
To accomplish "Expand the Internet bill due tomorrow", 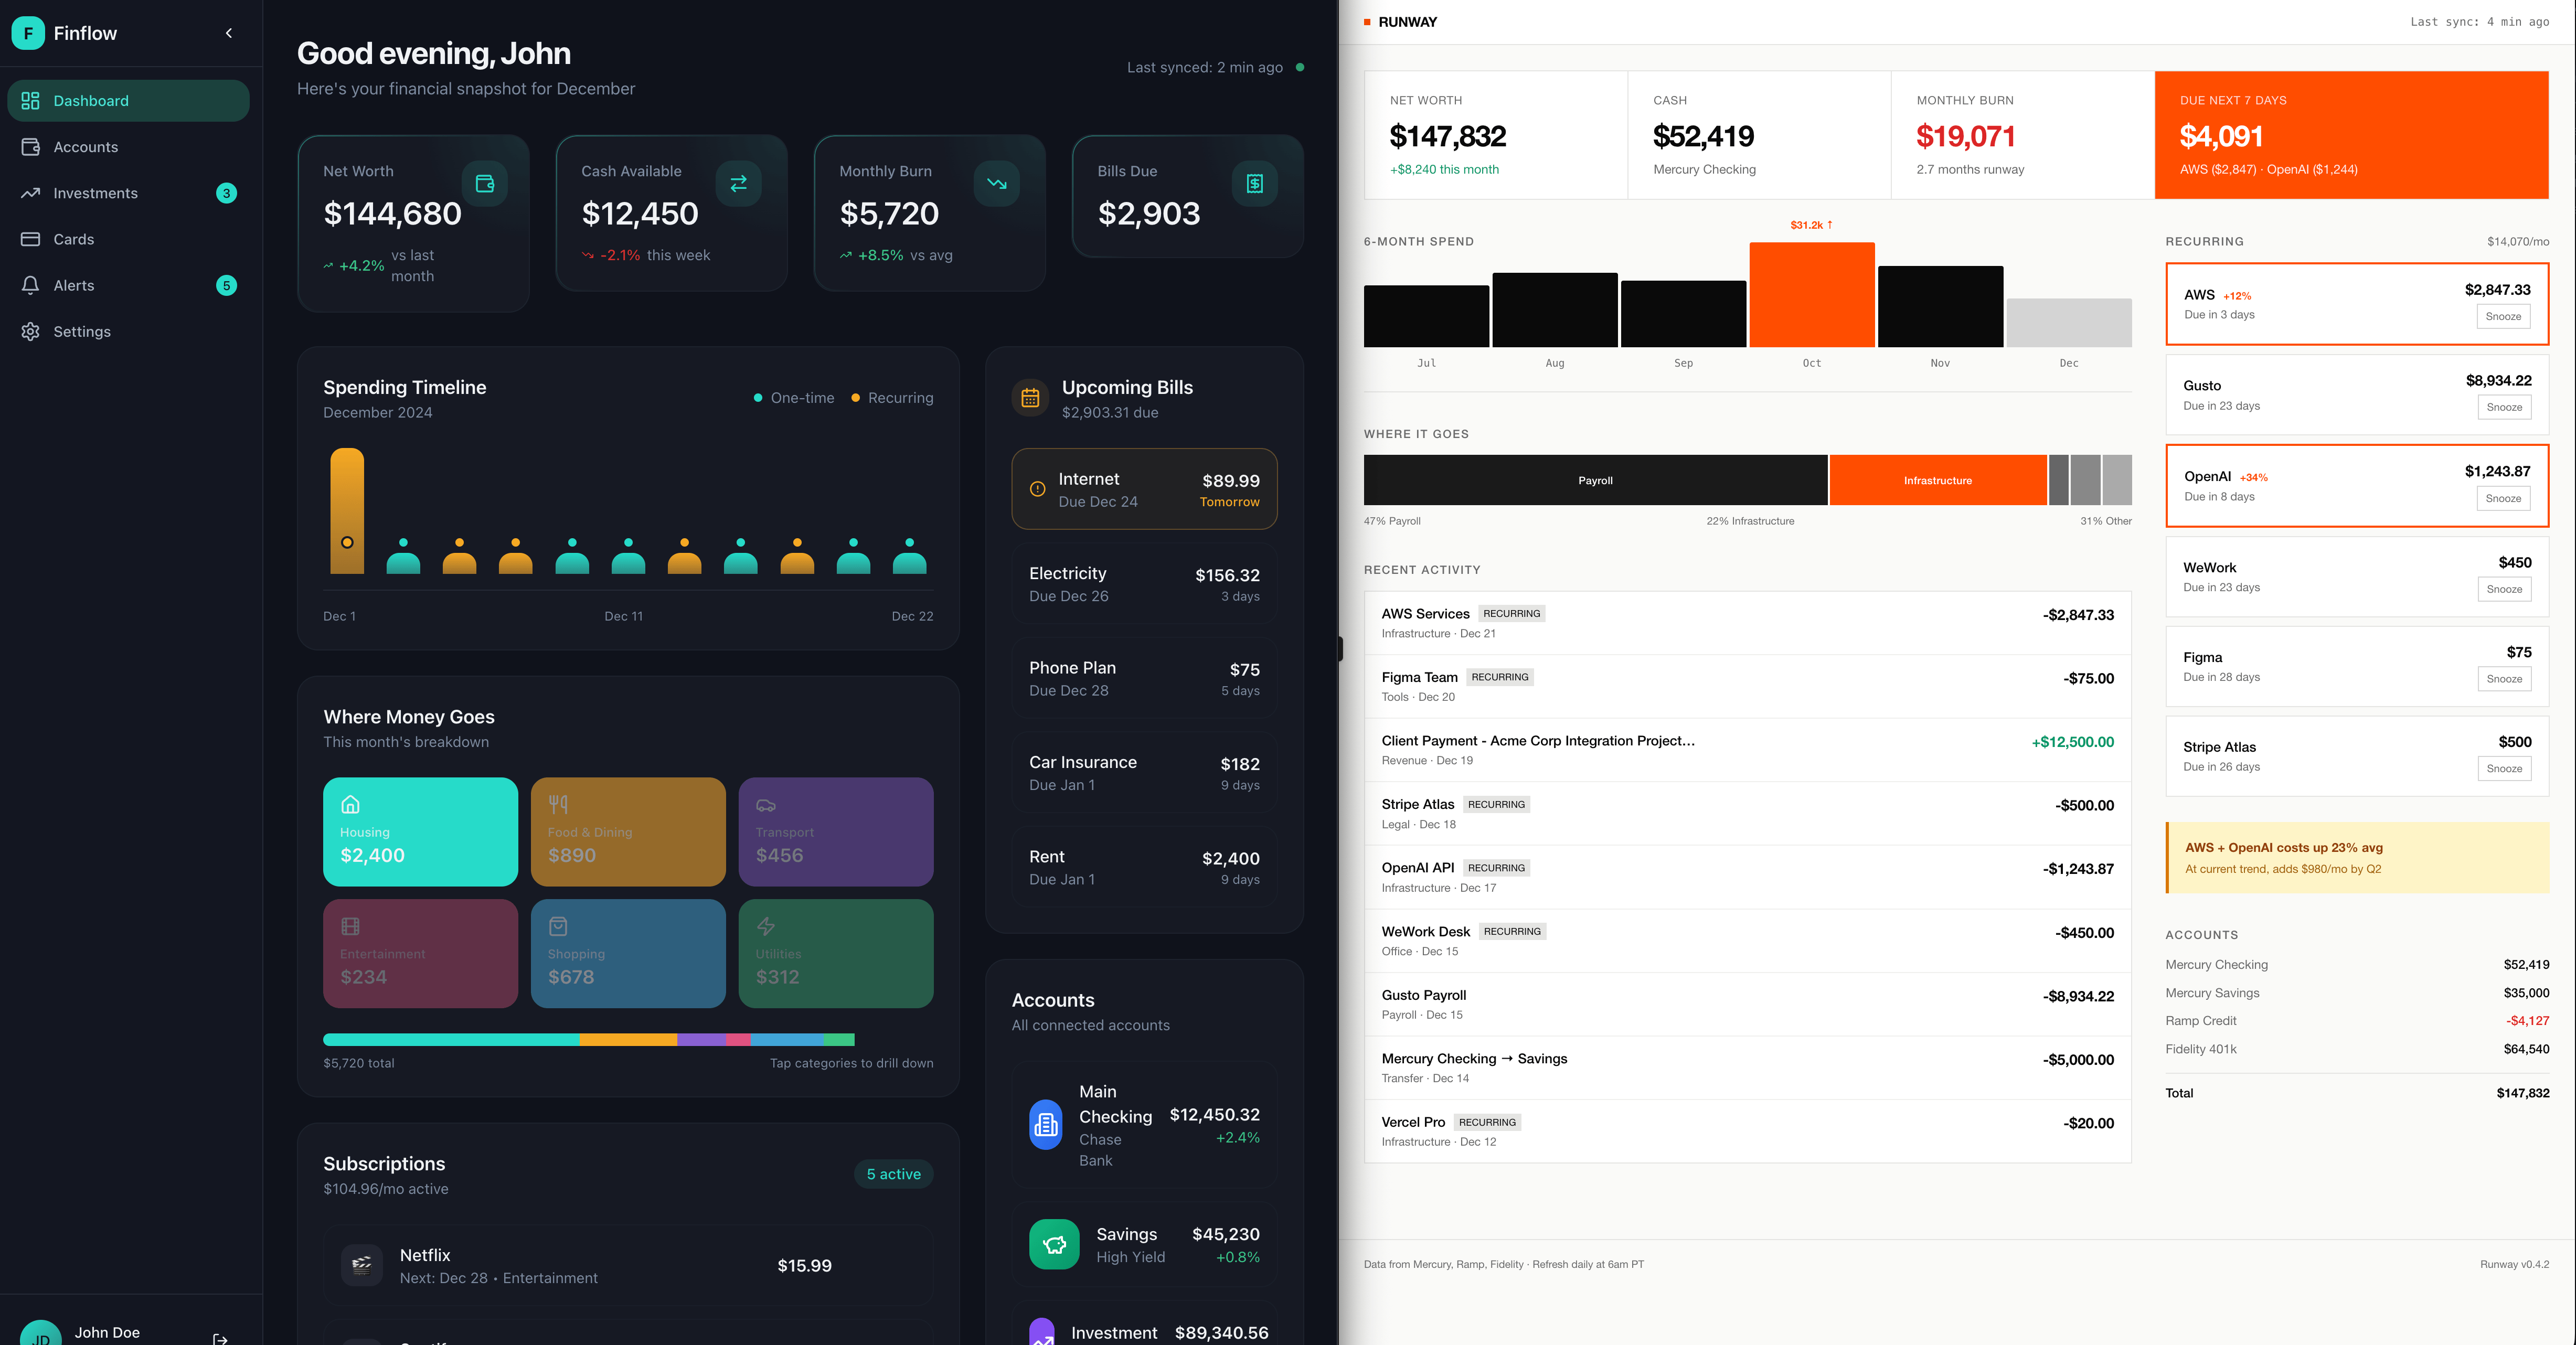I will pyautogui.click(x=1143, y=489).
